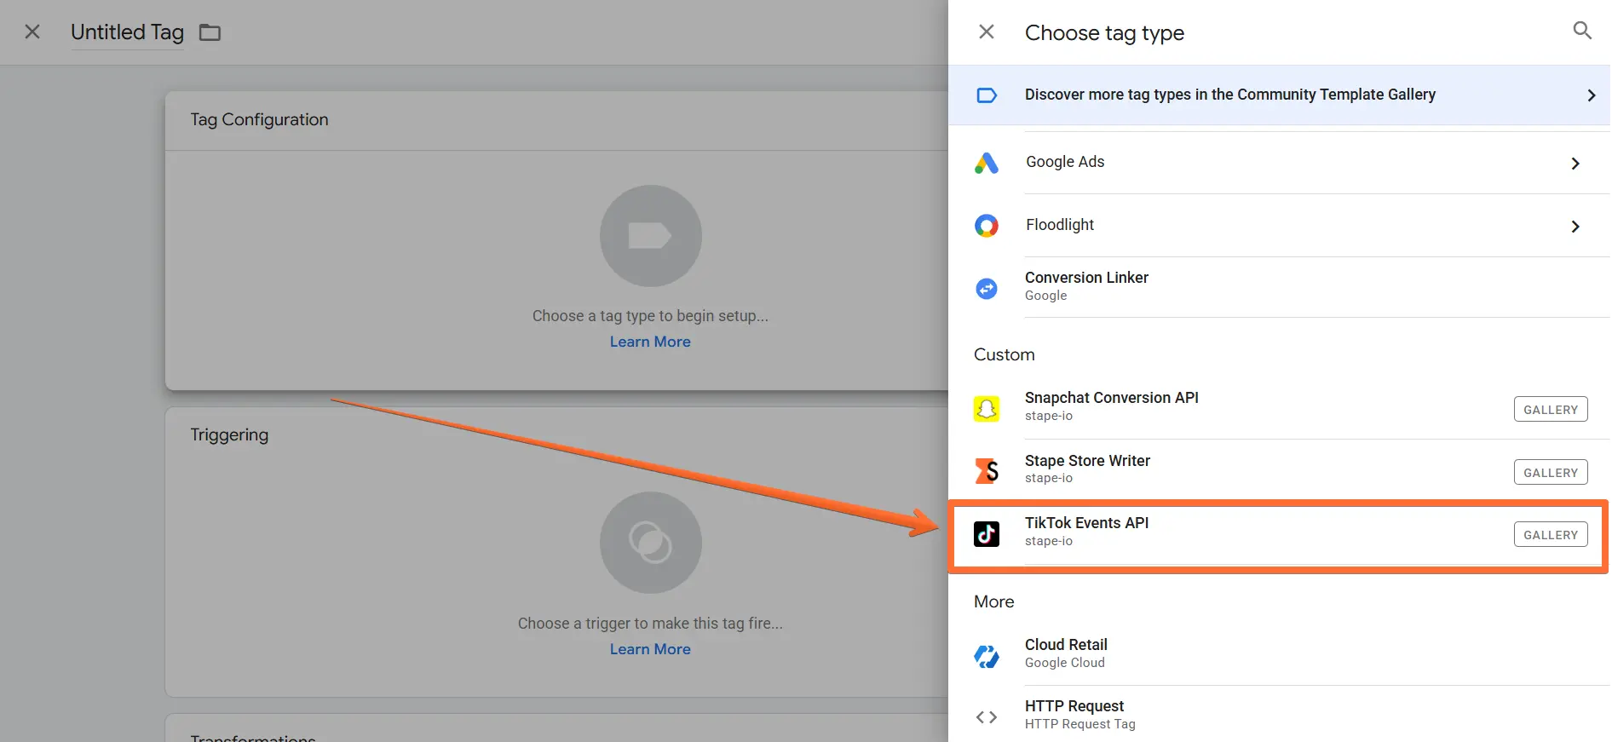Click the tag configuration placeholder icon
The width and height of the screenshot is (1612, 742).
tap(650, 236)
